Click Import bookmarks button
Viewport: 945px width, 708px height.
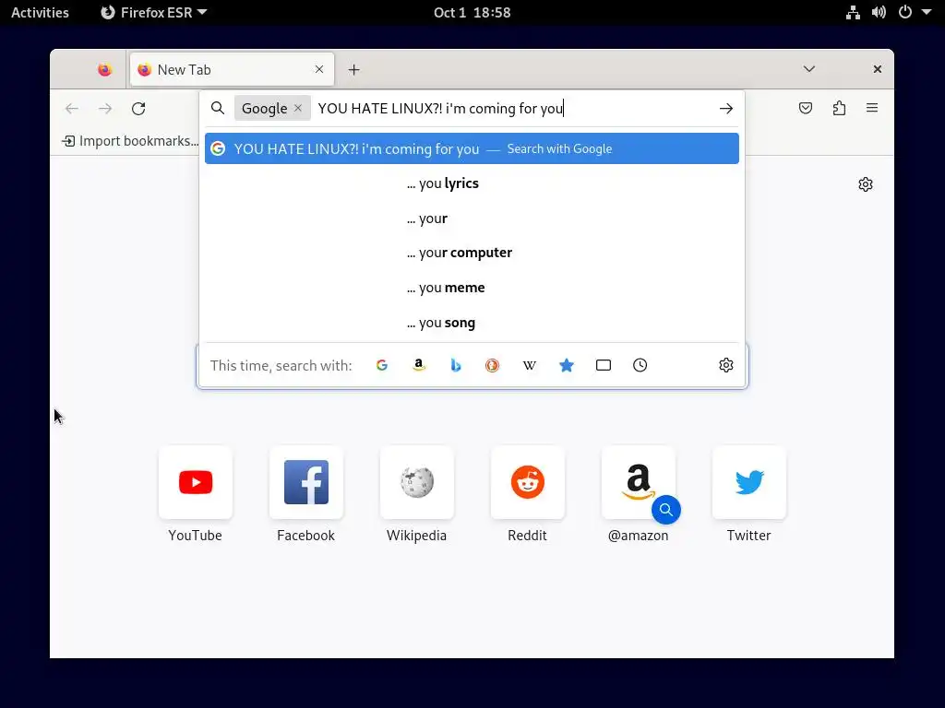click(130, 141)
